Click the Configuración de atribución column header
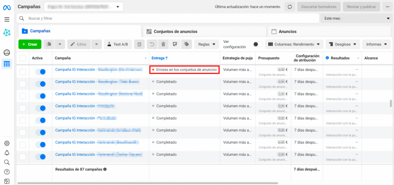 coord(307,58)
